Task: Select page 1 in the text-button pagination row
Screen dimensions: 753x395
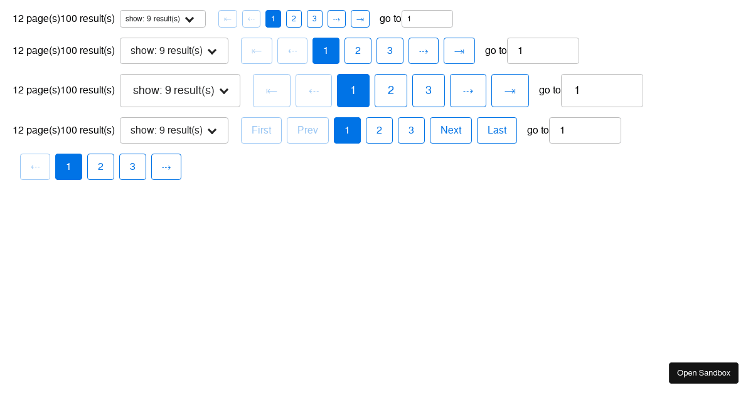Action: coord(347,130)
